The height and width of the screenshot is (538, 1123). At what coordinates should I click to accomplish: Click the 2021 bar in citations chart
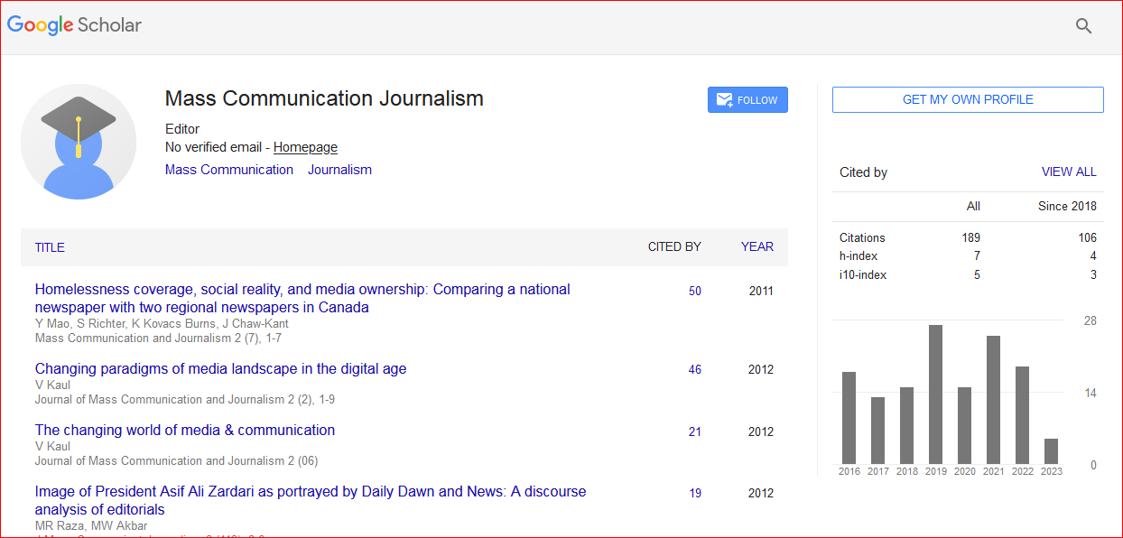(993, 400)
